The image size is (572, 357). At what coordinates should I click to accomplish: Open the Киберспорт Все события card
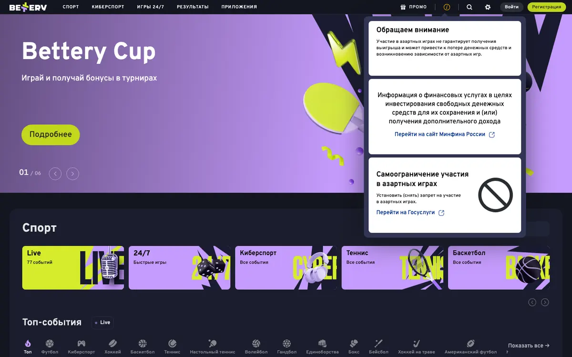[286, 268]
